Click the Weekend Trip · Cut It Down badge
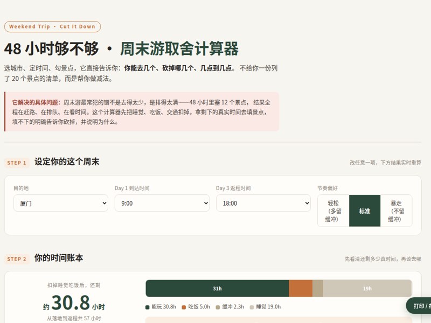This screenshot has height=323, width=431. [52, 26]
